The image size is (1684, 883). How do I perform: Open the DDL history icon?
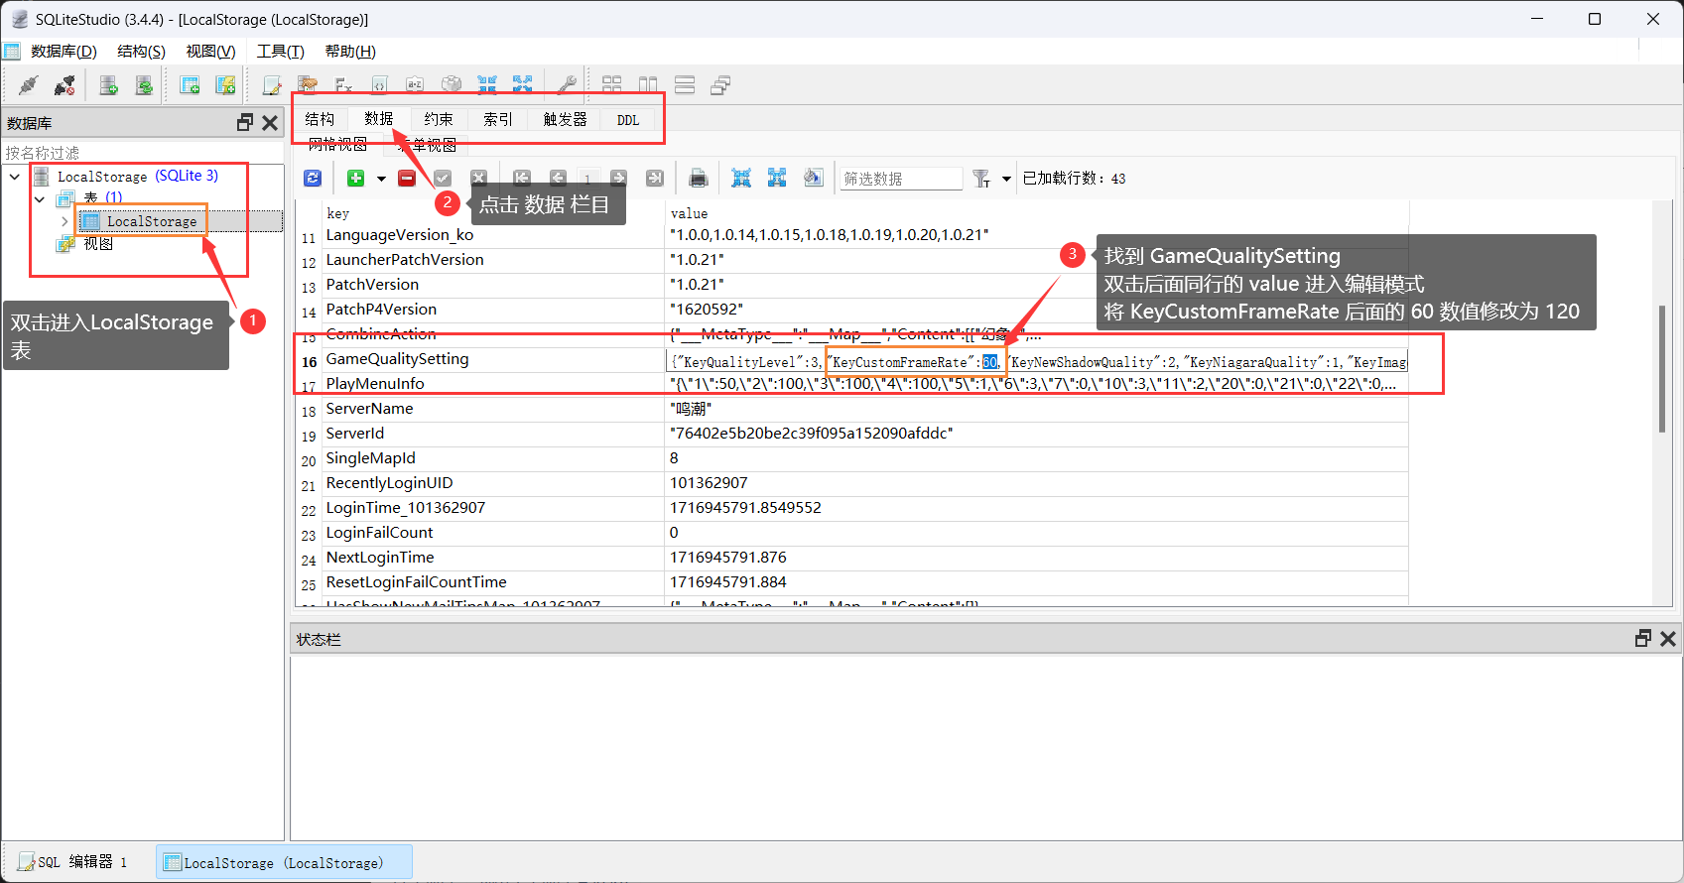(308, 85)
